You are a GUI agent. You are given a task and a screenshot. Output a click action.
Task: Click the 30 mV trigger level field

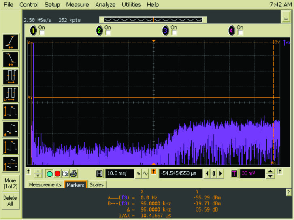[253, 173]
